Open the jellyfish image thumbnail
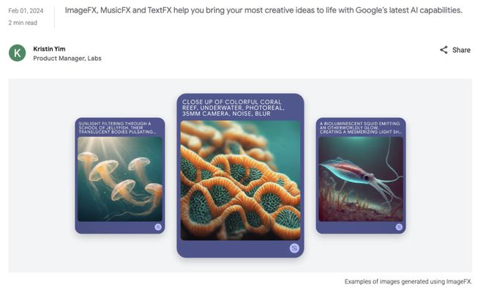The width and height of the screenshot is (483, 293). [x=120, y=179]
